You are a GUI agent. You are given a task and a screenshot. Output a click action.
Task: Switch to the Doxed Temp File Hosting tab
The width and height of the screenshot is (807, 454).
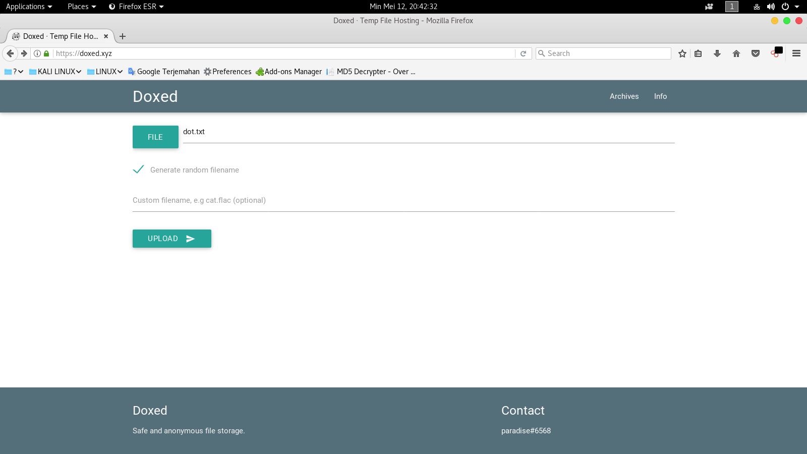coord(61,36)
